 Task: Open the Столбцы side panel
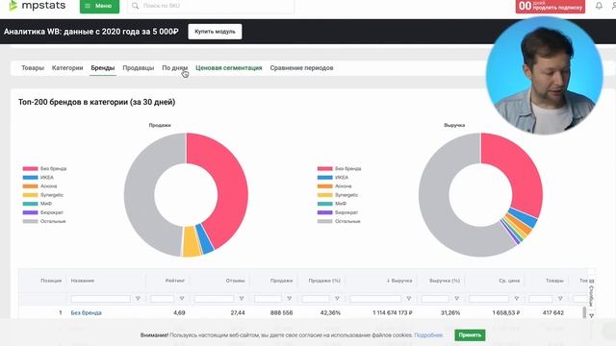pos(592,292)
